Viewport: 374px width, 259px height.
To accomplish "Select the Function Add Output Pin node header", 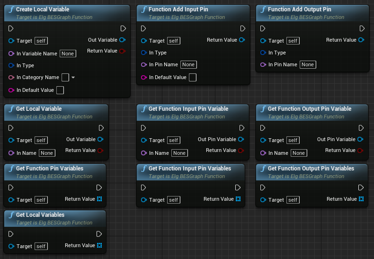I will [x=312, y=13].
